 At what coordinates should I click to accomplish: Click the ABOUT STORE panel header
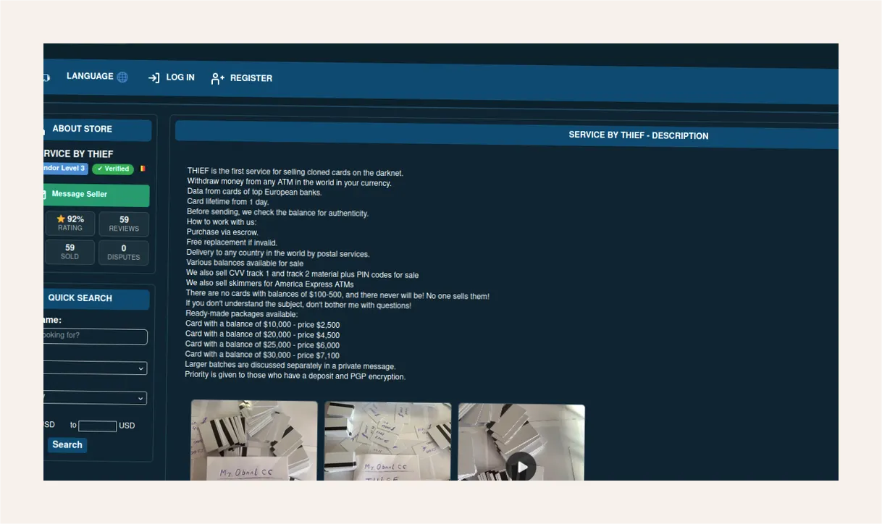tap(97, 130)
